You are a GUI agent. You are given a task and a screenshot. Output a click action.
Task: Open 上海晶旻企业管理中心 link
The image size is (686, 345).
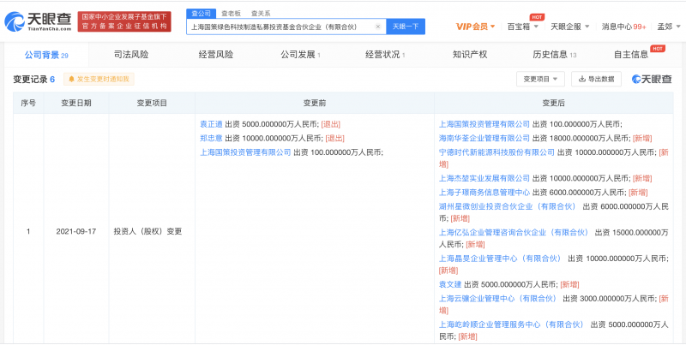(x=500, y=259)
